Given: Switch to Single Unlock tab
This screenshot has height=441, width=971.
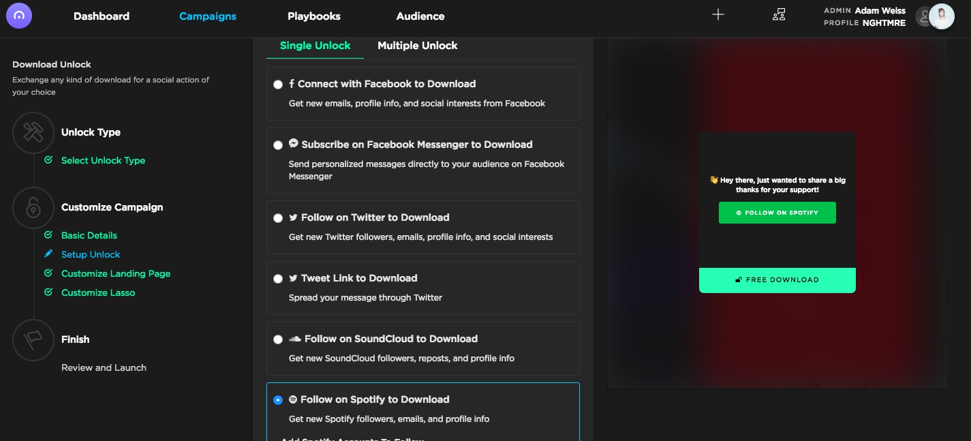Looking at the screenshot, I should [315, 46].
